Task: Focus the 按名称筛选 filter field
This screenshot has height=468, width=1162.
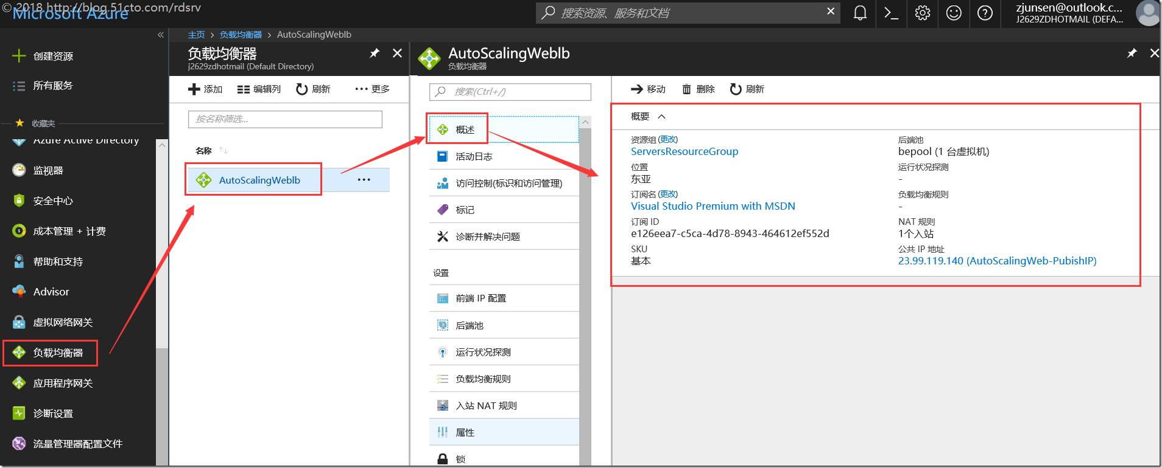Action: [x=285, y=119]
